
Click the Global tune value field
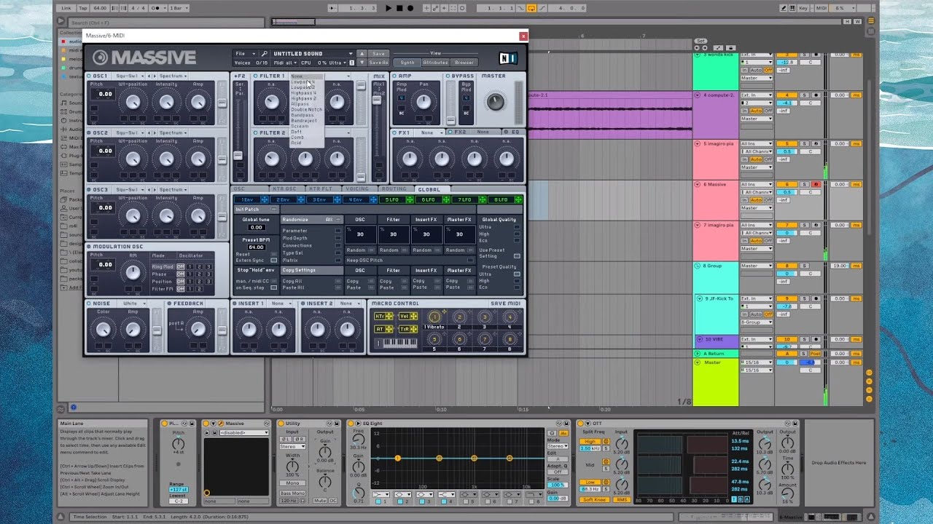tap(256, 227)
